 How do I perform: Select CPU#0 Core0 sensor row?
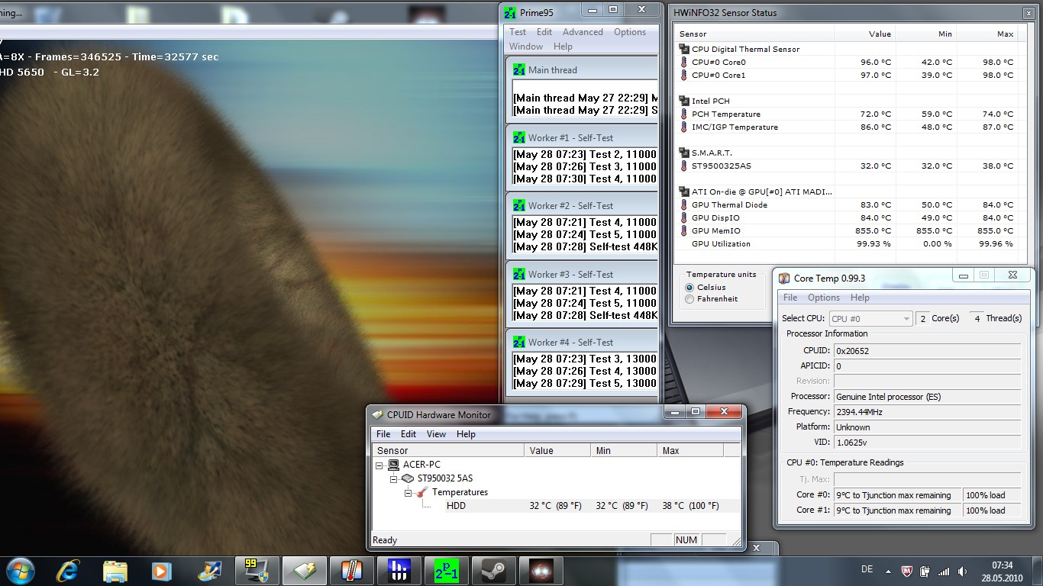pos(846,63)
